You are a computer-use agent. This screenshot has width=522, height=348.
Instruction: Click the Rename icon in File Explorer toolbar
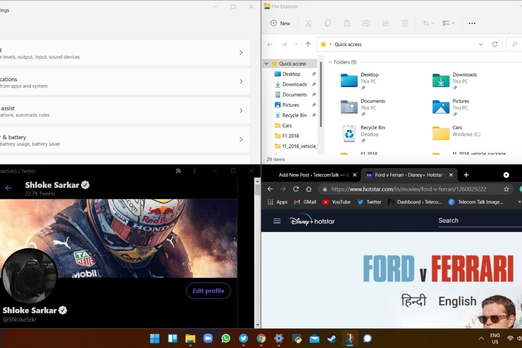pos(366,23)
